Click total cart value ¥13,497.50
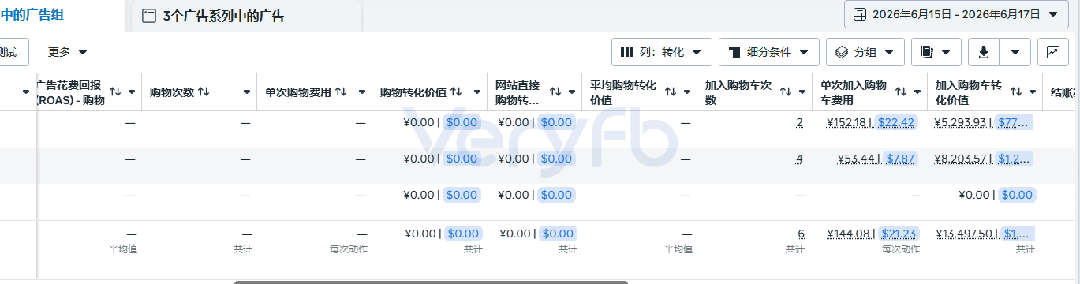The image size is (1080, 284). tap(966, 234)
